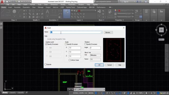Click the red layer color swatch in Layers panel
The height and width of the screenshot is (95, 169).
[79, 11]
